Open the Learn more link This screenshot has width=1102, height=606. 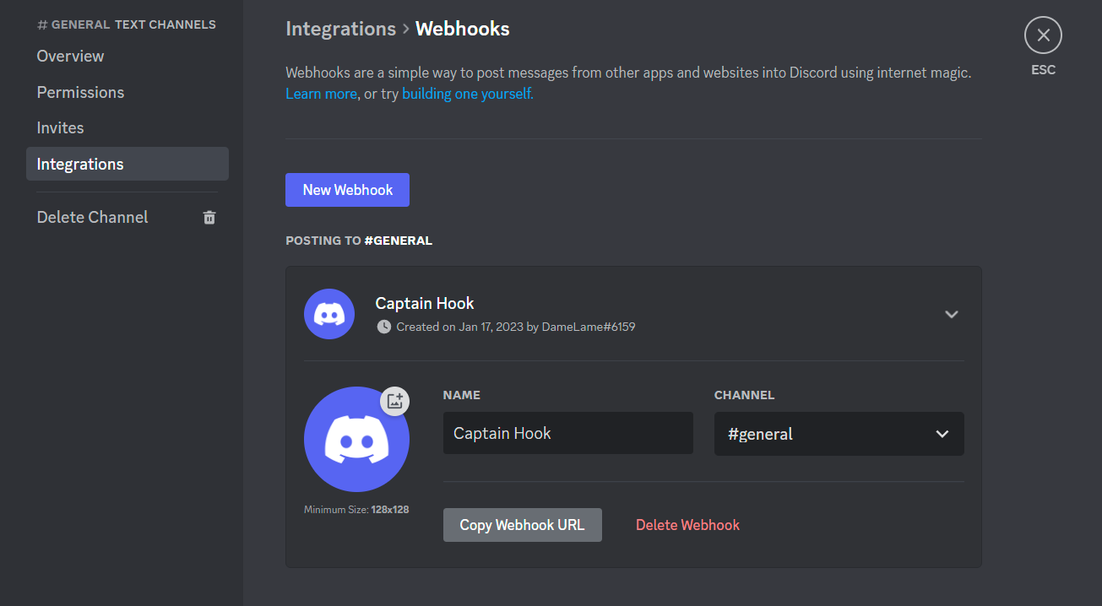click(x=321, y=95)
